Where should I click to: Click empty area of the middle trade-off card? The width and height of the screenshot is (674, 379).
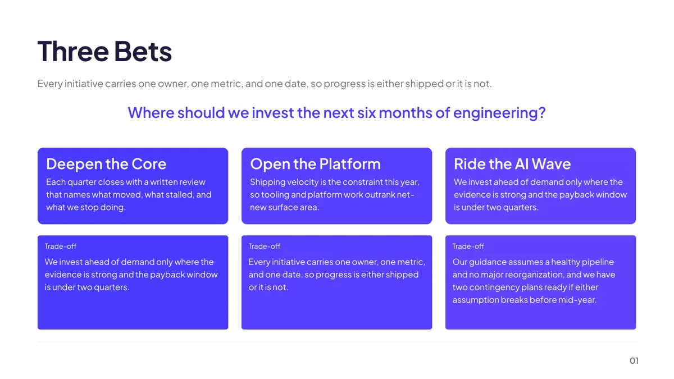[x=337, y=312]
